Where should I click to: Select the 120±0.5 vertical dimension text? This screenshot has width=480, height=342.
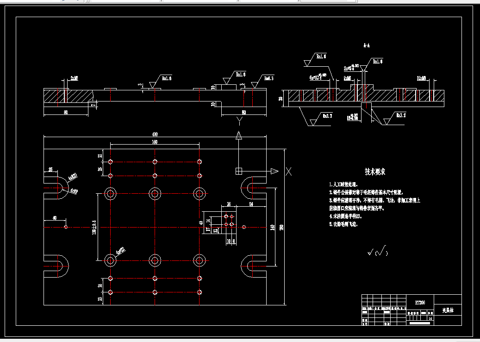(x=94, y=227)
